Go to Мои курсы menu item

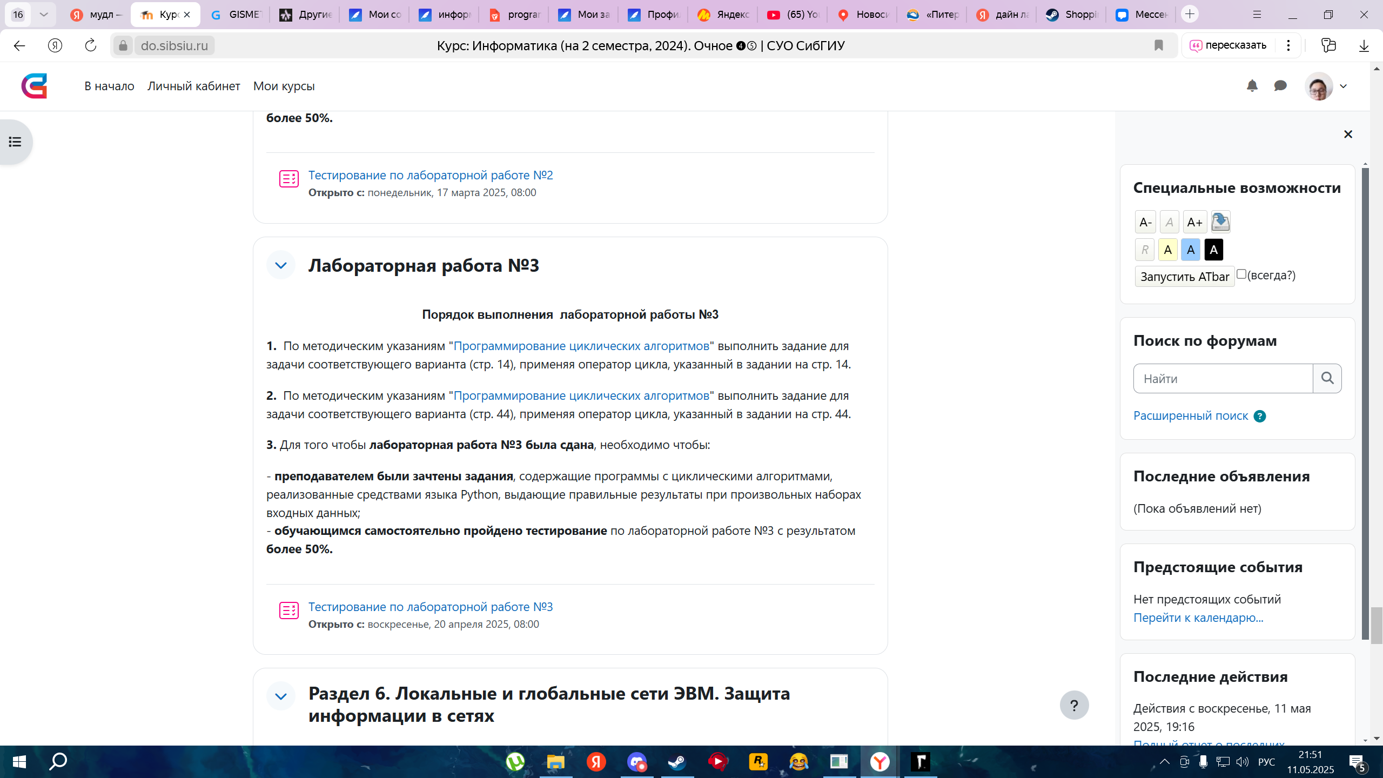[284, 86]
